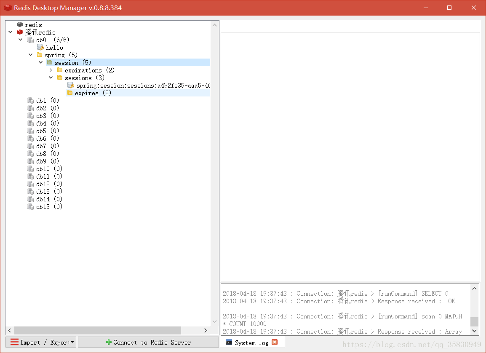Open the System log tab
This screenshot has height=353, width=486.
point(251,342)
